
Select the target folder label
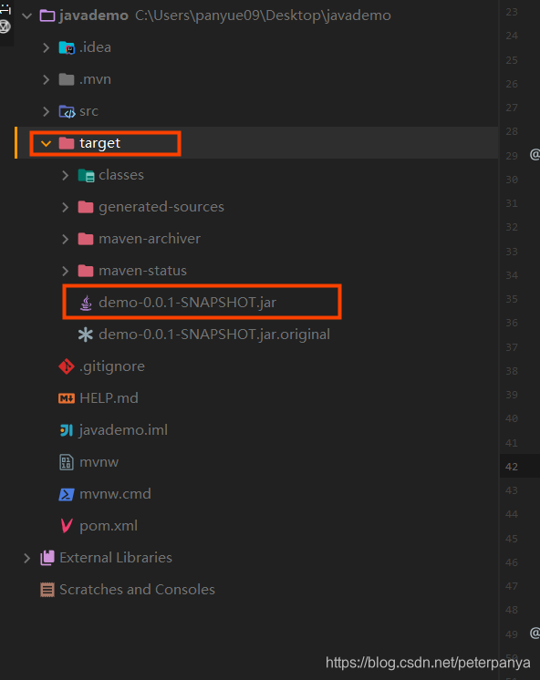99,143
